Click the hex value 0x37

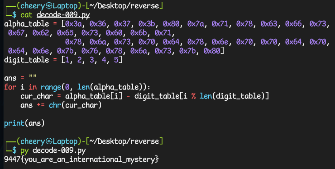[122, 23]
